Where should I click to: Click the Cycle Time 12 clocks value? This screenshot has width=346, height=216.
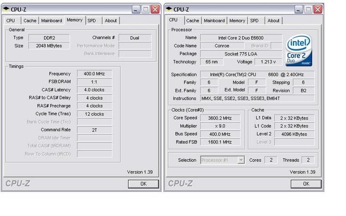[x=94, y=114]
